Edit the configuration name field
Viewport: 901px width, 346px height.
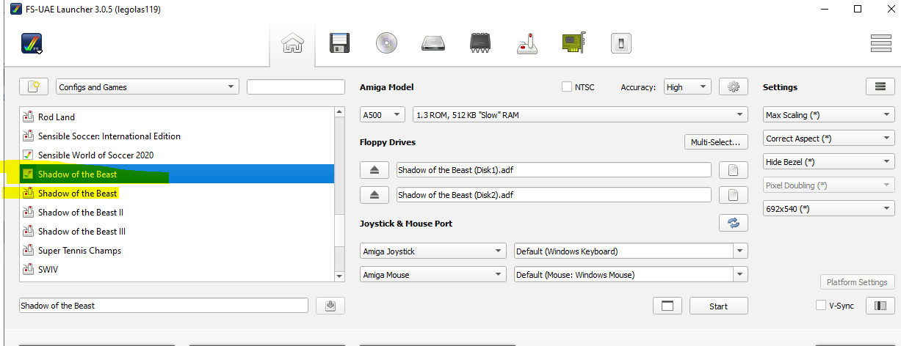tap(164, 306)
